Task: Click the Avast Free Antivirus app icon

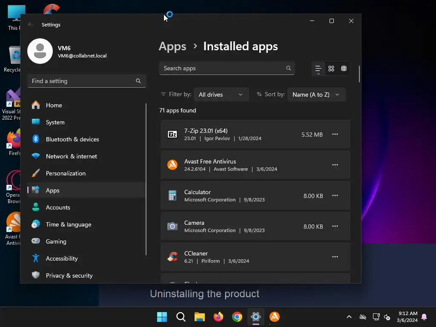Action: 172,165
